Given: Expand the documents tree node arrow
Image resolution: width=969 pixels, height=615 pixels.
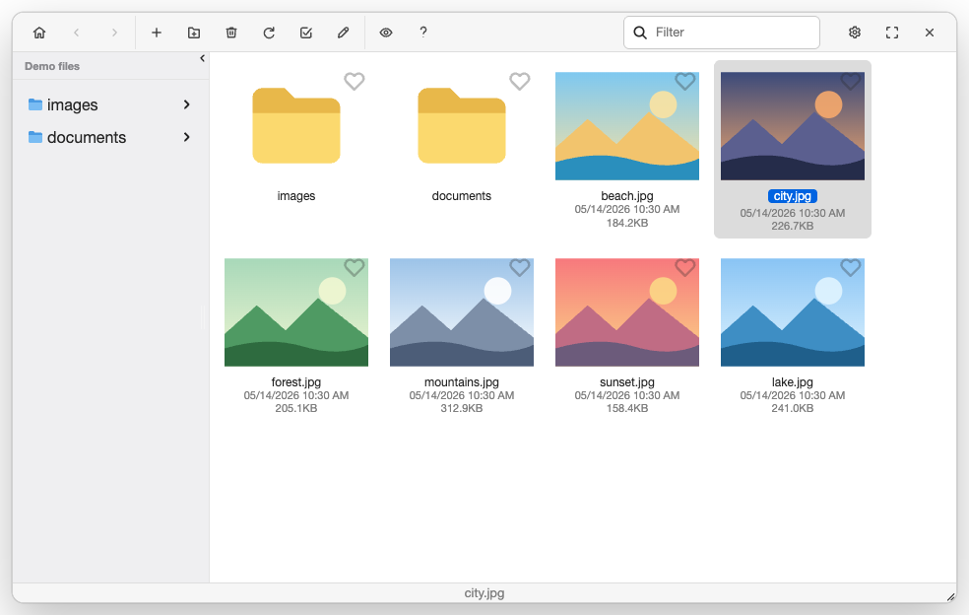Looking at the screenshot, I should 186,137.
